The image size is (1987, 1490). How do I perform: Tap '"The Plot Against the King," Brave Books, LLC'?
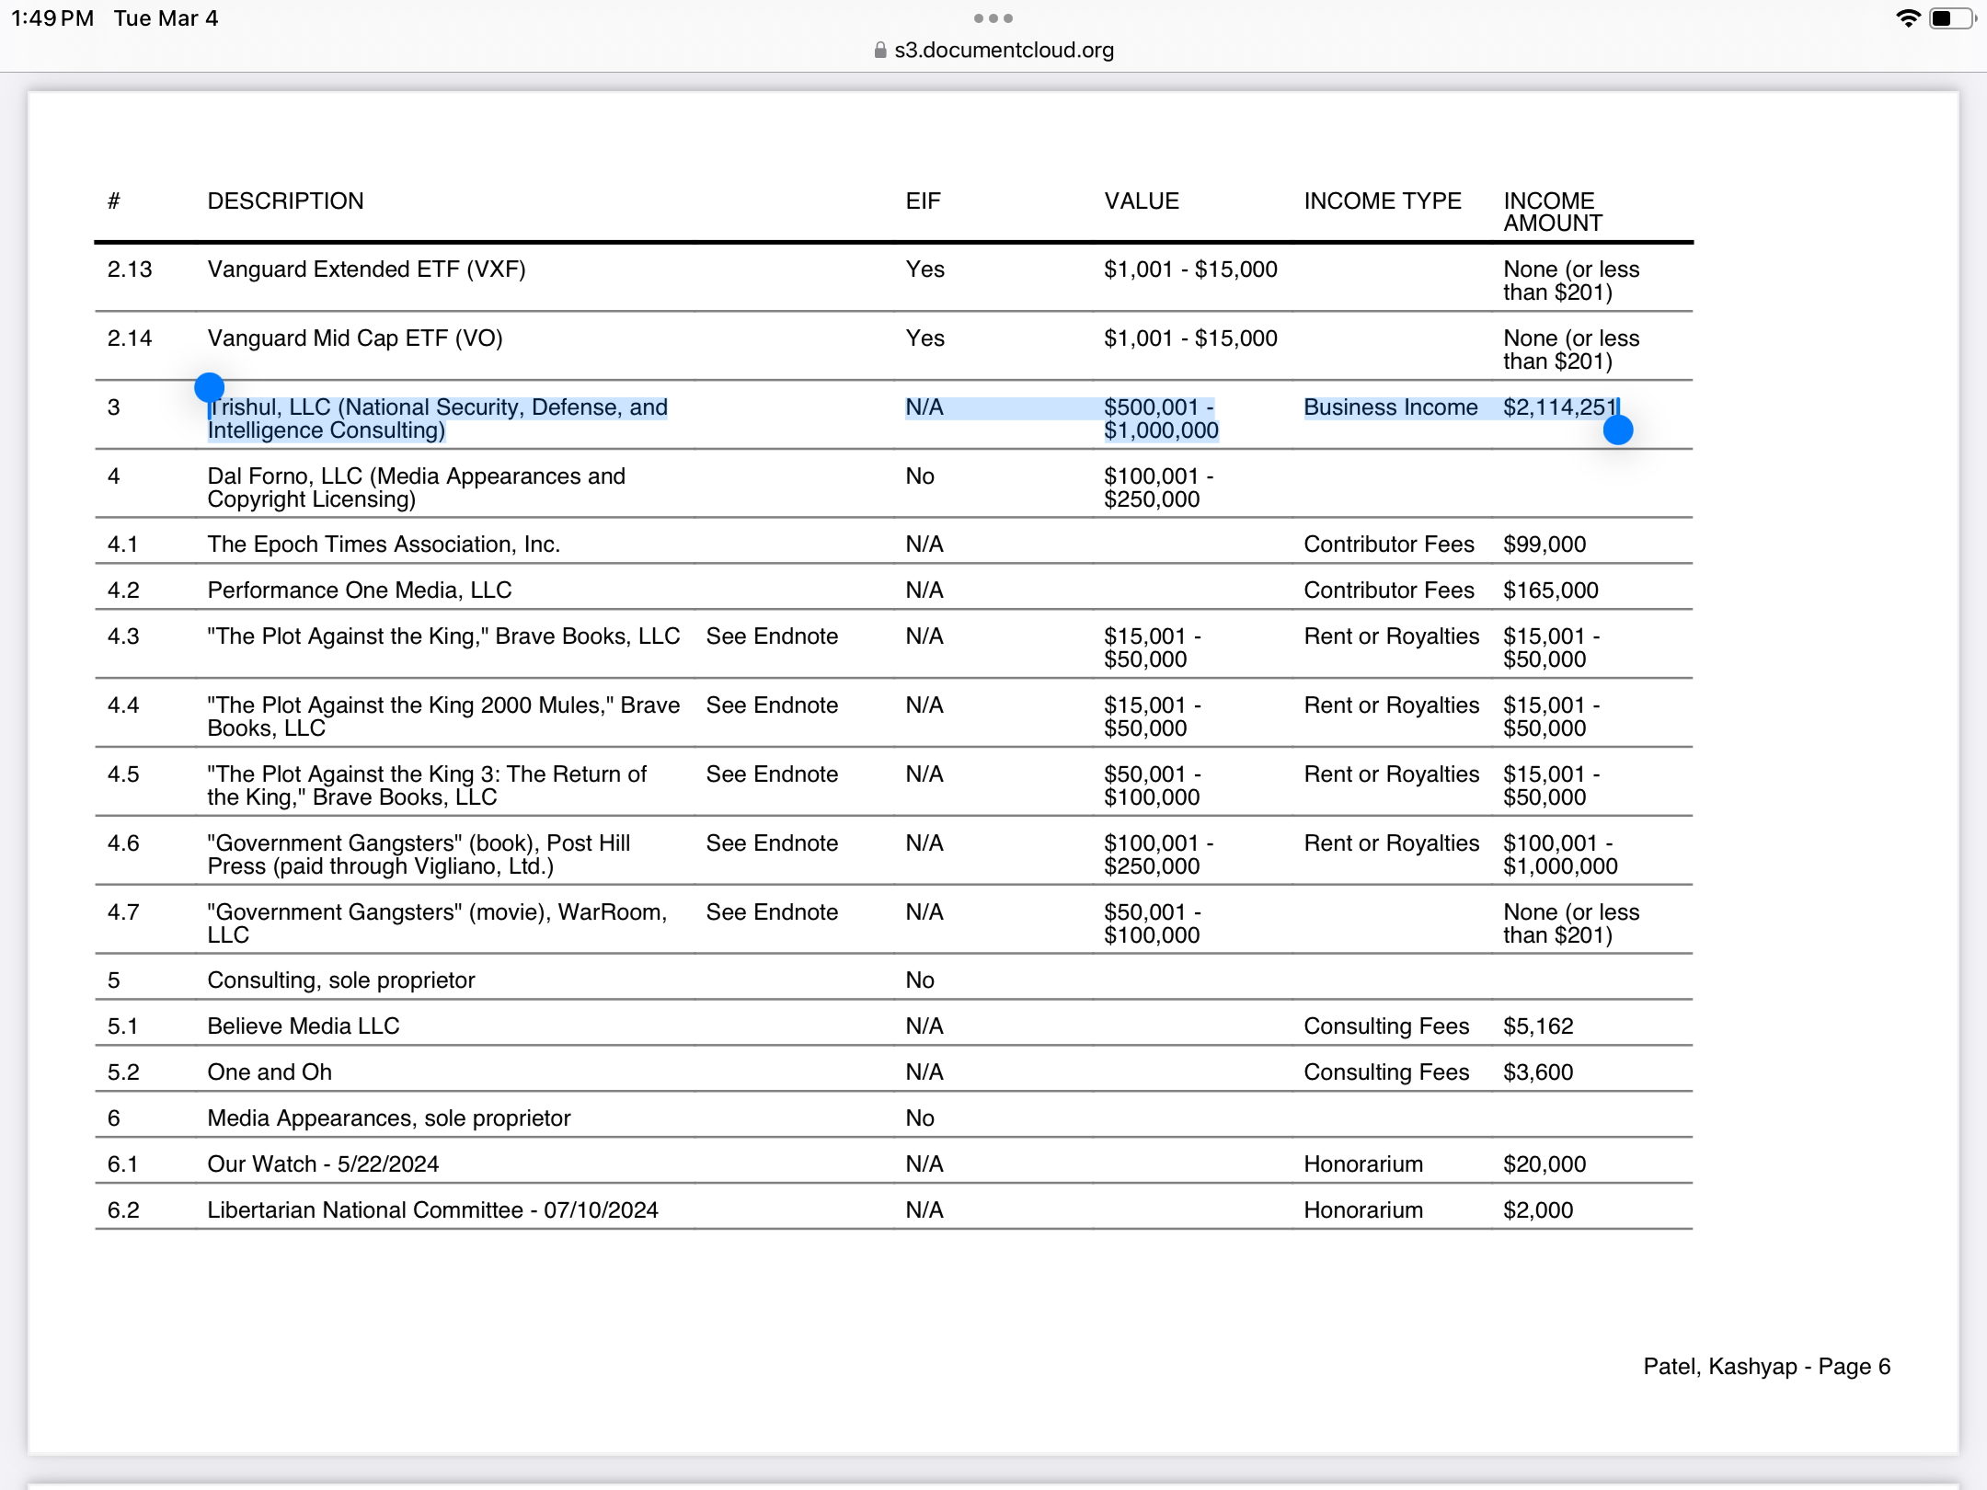click(x=443, y=636)
